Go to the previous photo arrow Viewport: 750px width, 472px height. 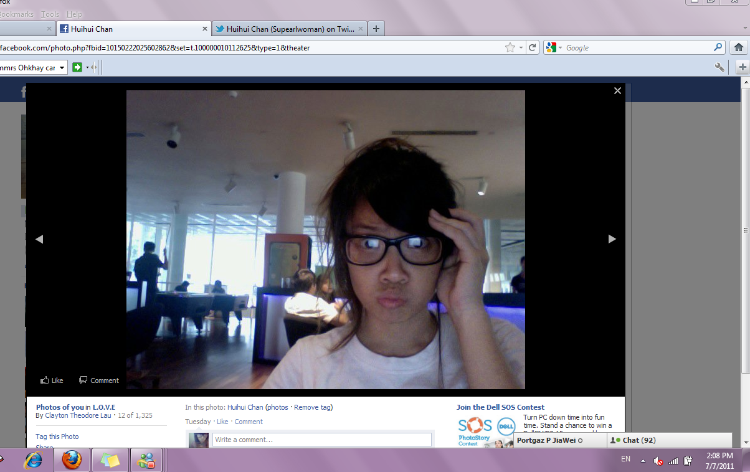point(39,239)
